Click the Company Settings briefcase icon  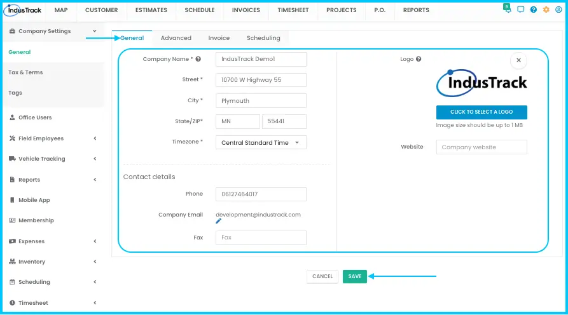point(12,31)
